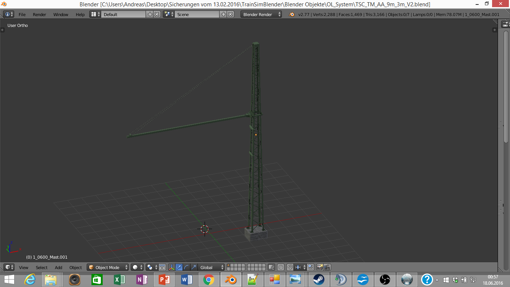
Task: Expand the tool shelf with top-left plus
Action: (3, 30)
